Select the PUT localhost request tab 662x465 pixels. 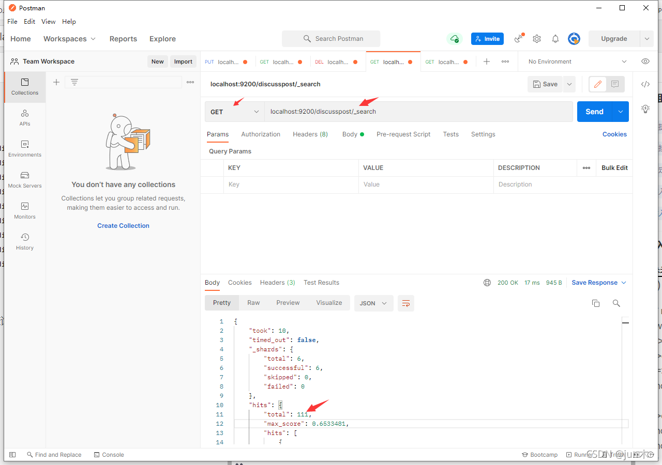click(227, 62)
